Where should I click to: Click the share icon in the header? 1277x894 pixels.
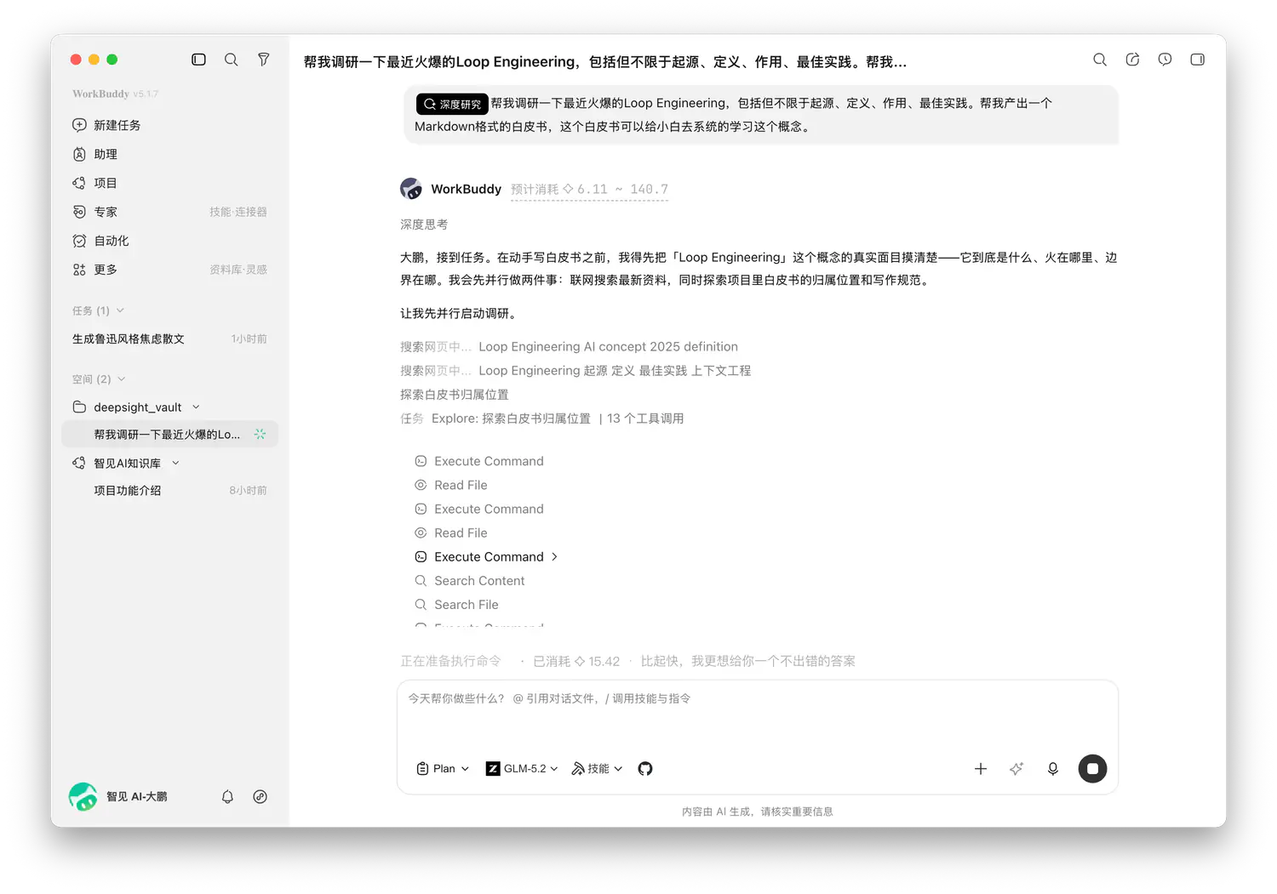coord(1132,60)
